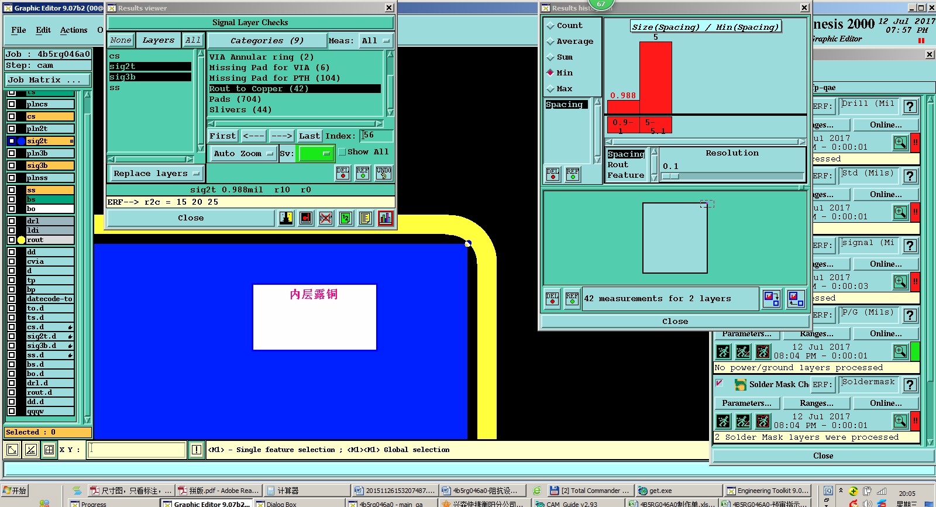Click the next result arrow button
This screenshot has width=936, height=507.
pos(281,136)
